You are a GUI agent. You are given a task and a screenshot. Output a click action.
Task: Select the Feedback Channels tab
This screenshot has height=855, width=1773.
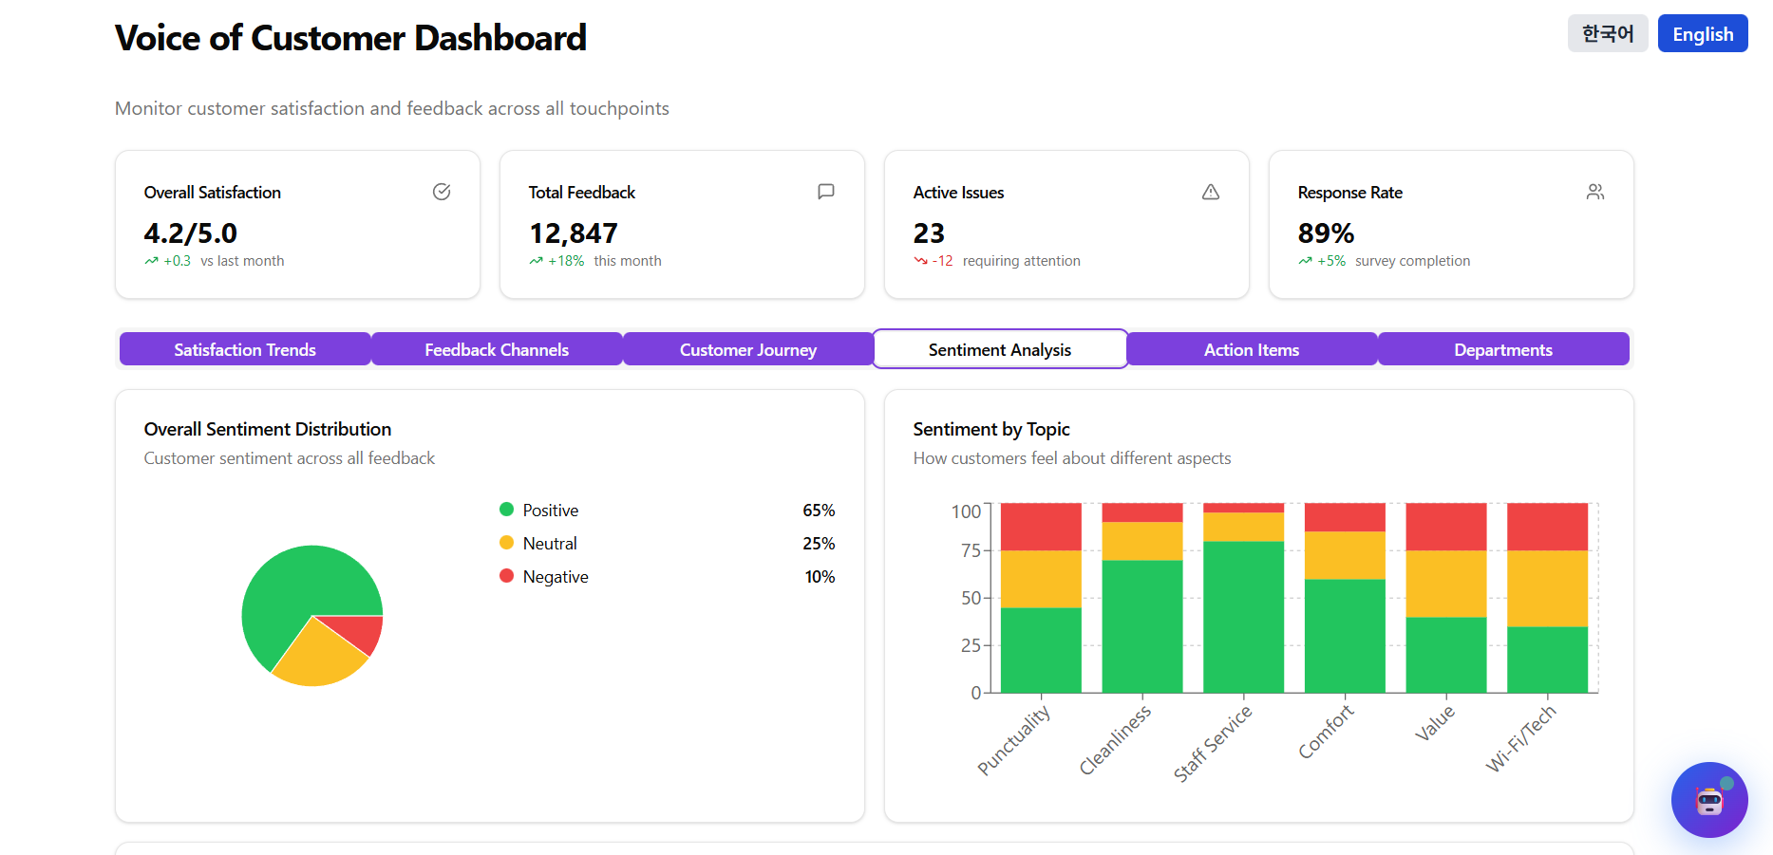click(496, 349)
